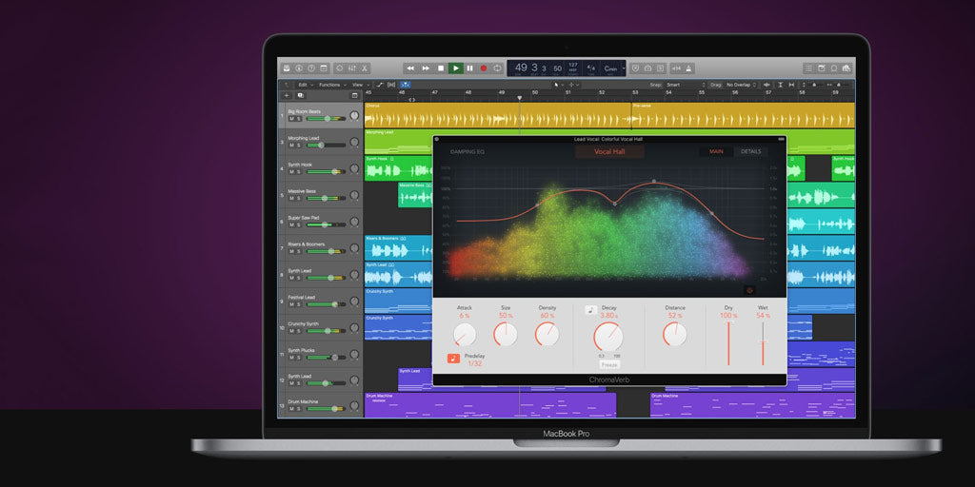Stop playback with the square button
975x487 pixels.
tap(441, 68)
